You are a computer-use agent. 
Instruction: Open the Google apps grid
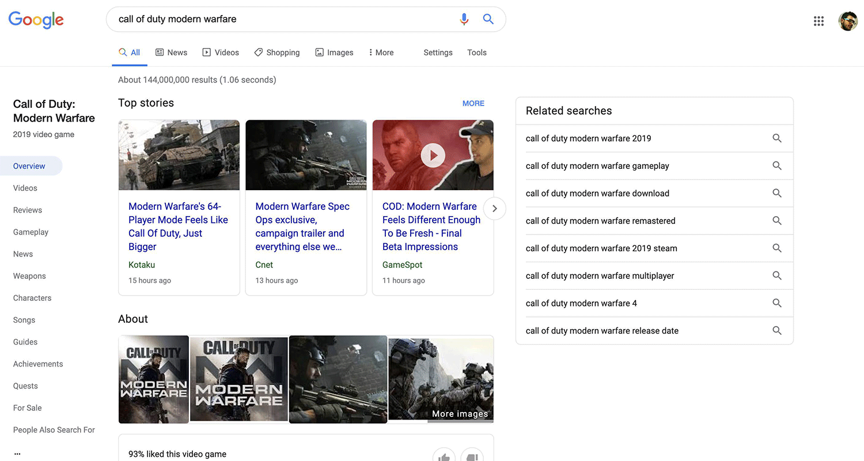tap(818, 21)
